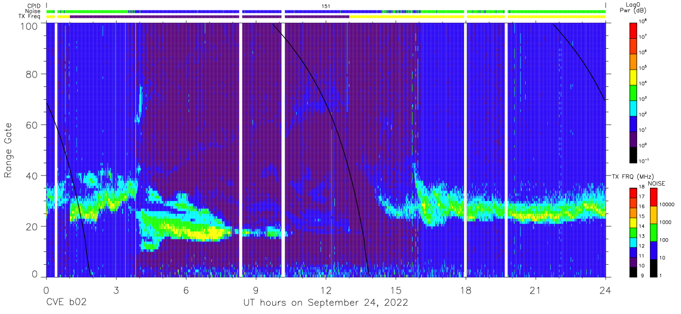Click the orange segment of the NOISE colorbar
The height and width of the screenshot is (314, 681).
653,214
